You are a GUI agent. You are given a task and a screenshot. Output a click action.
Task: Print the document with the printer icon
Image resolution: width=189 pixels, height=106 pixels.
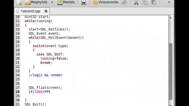point(84,2)
